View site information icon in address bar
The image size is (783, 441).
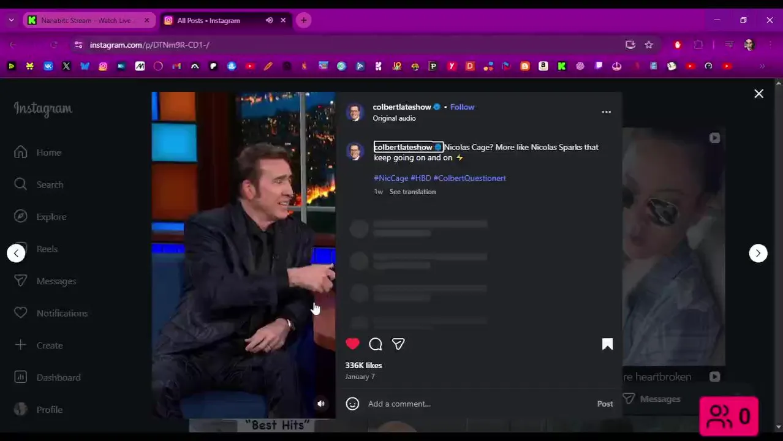coord(78,45)
